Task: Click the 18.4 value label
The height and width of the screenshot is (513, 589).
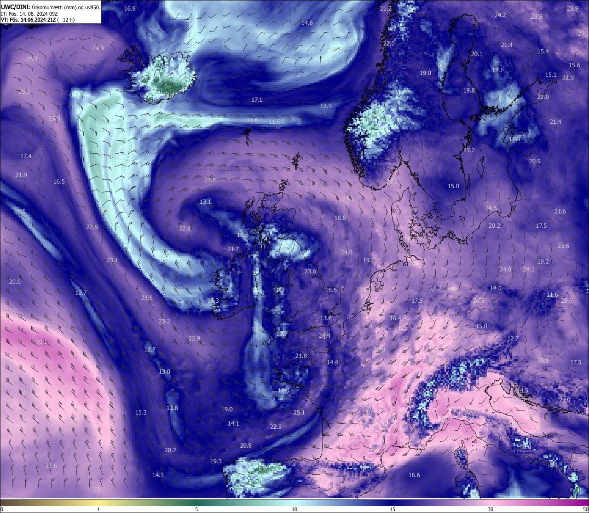Action: [395, 318]
